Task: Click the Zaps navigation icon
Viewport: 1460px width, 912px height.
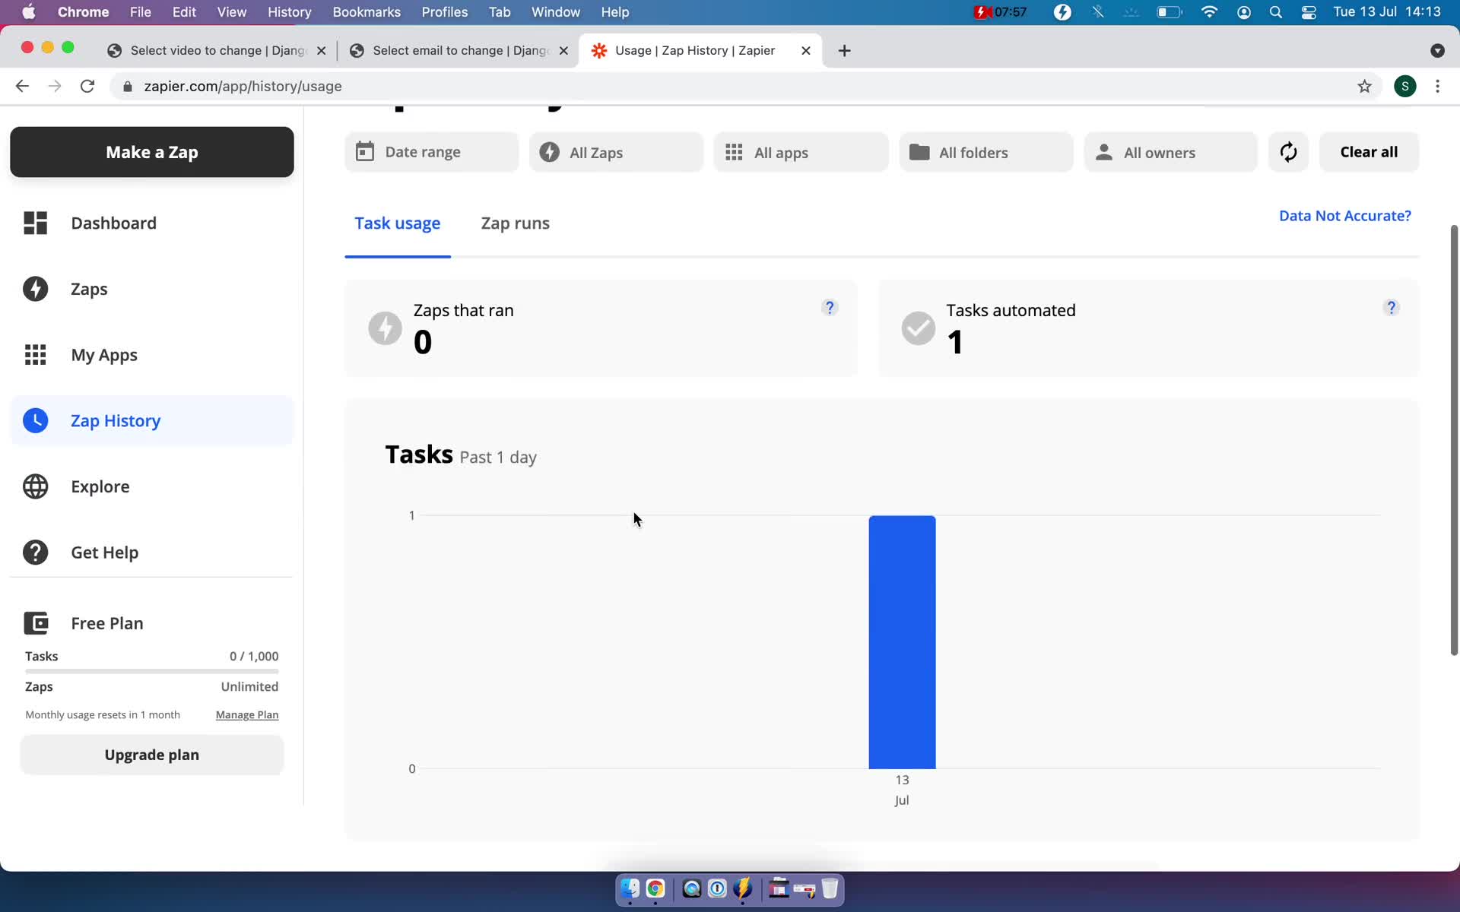Action: (x=36, y=289)
